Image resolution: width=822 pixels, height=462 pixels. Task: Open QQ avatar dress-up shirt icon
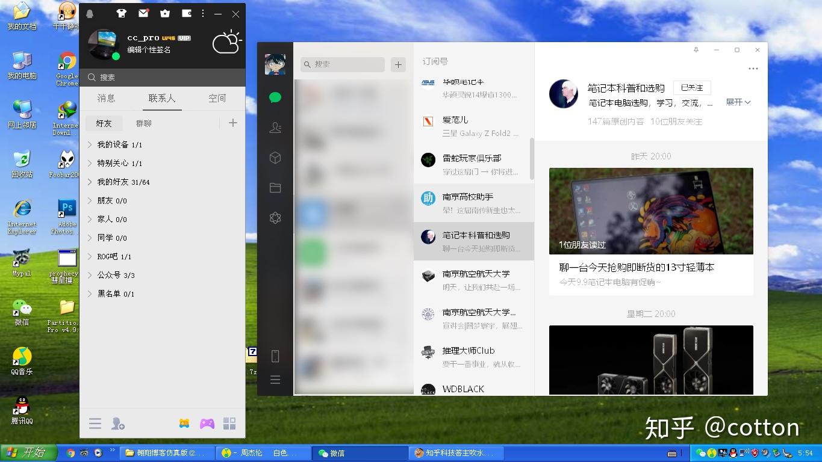pyautogui.click(x=121, y=13)
